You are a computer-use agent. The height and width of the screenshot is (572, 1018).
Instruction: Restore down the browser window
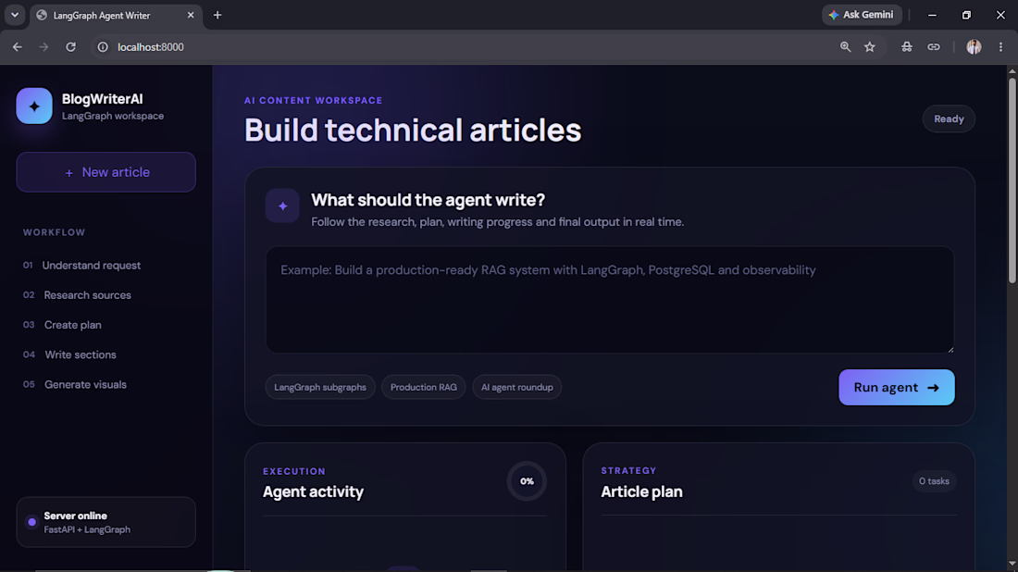pyautogui.click(x=966, y=15)
